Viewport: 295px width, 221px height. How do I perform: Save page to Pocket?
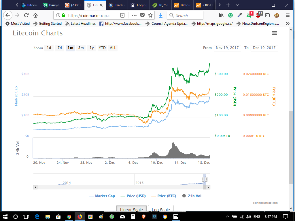[x=142, y=16]
